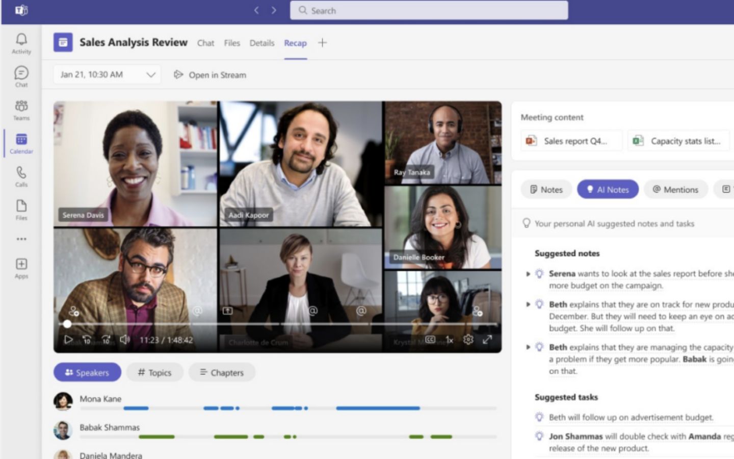Viewport: 734px width, 459px height.
Task: Toggle closed captions on the video
Action: tap(431, 340)
